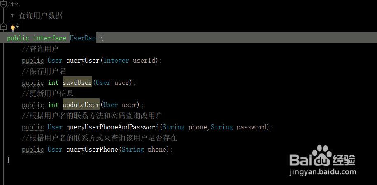This screenshot has width=377, height=185.
Task: Click the password parameter name
Action: [251, 127]
